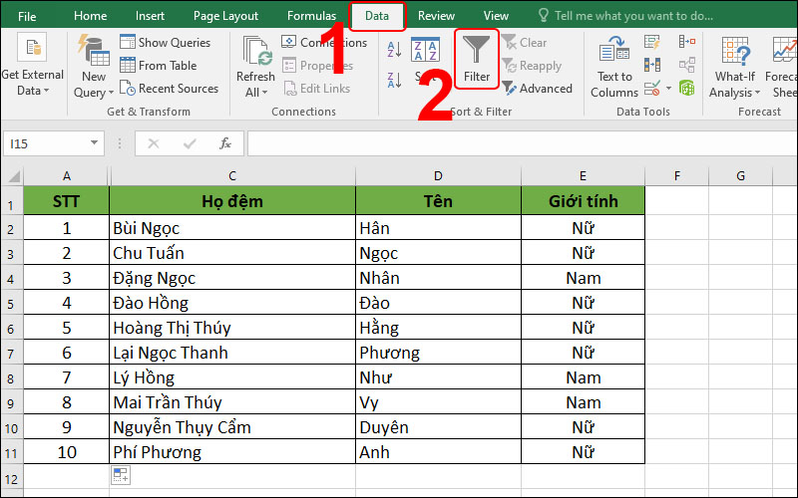Click Enter checkmark in formula bar
The image size is (798, 498).
190,143
